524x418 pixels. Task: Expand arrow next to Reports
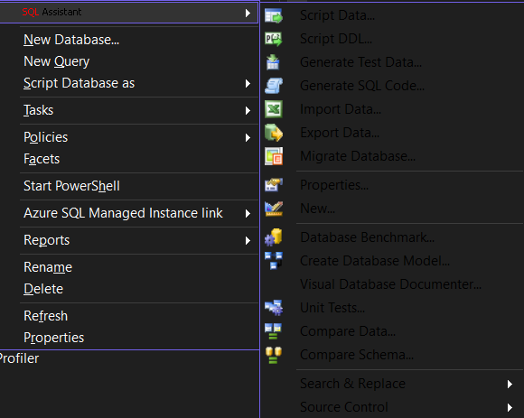tap(248, 240)
